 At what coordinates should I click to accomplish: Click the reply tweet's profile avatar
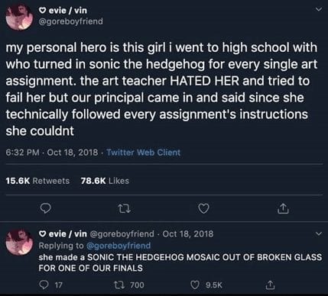(x=20, y=242)
